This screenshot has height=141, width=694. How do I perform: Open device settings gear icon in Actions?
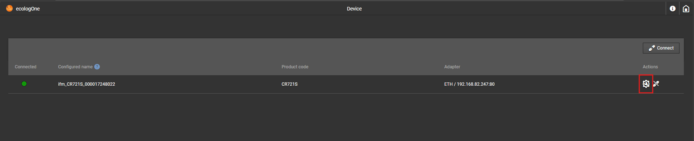[x=646, y=84]
